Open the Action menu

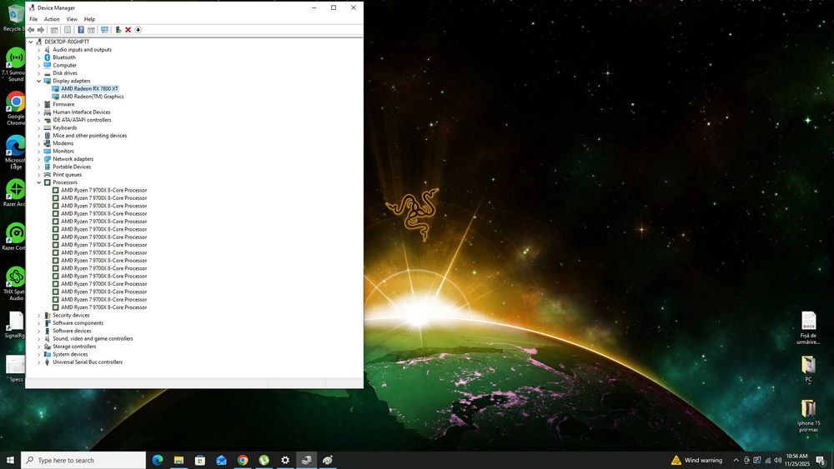[52, 19]
